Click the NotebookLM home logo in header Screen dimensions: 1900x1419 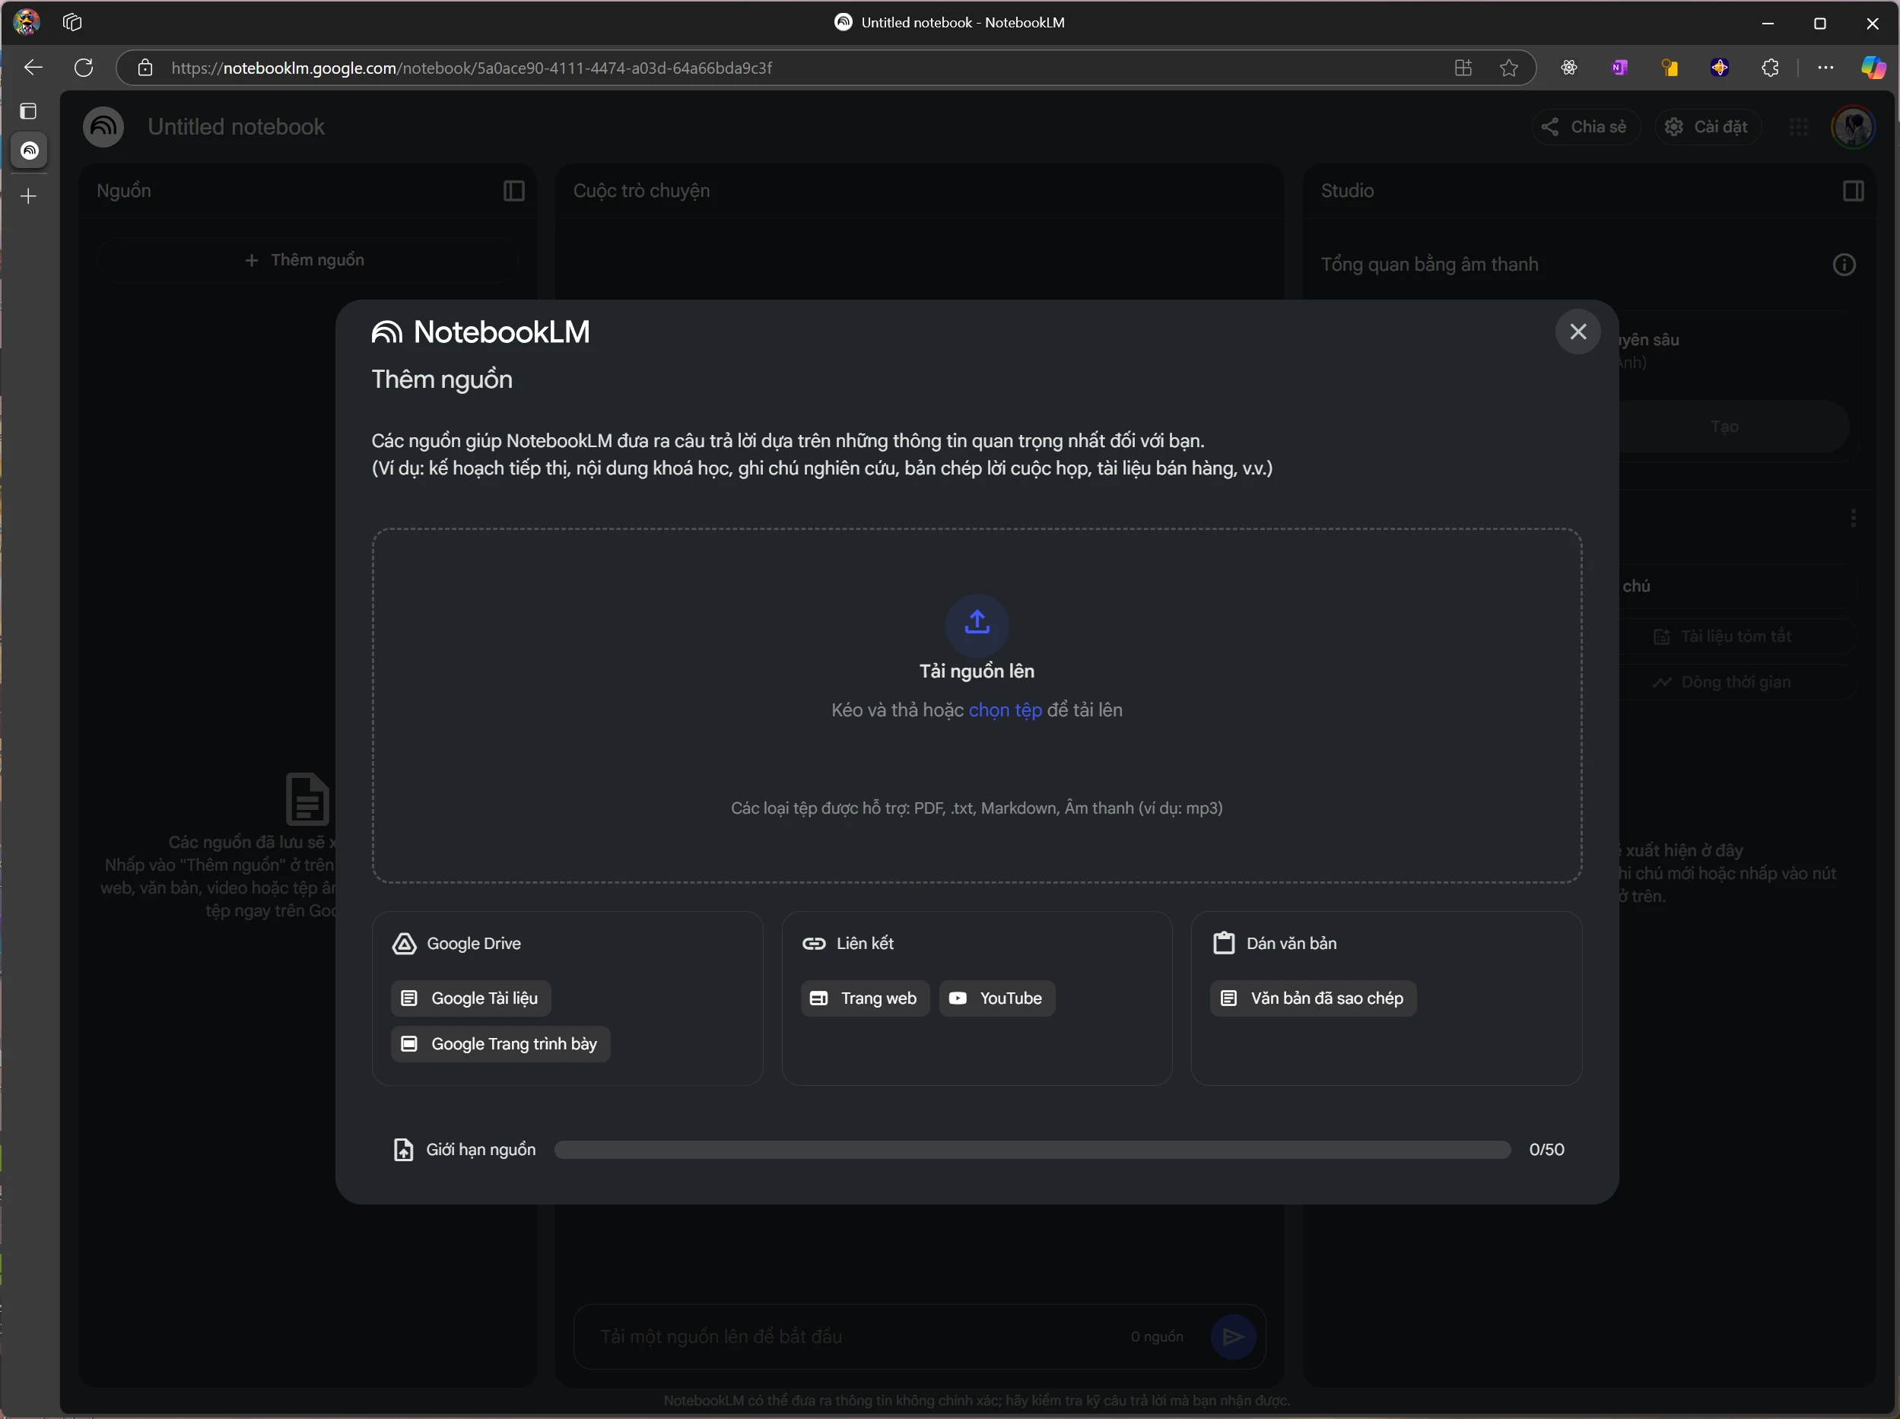pyautogui.click(x=103, y=126)
